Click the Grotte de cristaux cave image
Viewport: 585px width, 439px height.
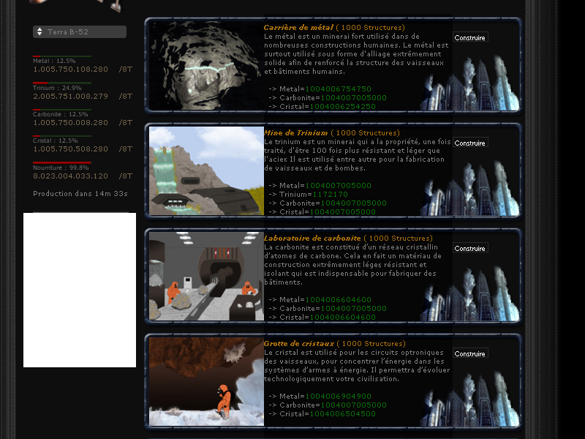(206, 382)
